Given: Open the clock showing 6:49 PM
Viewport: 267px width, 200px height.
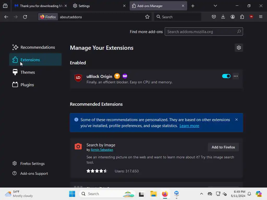Looking at the screenshot, I should coord(238,194).
